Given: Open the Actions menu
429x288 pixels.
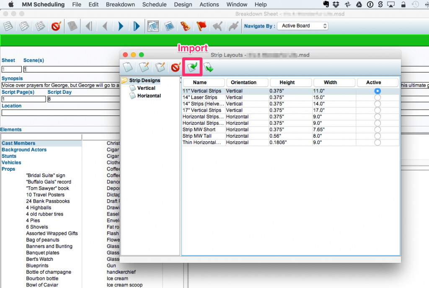Looking at the screenshot, I should click(209, 4).
